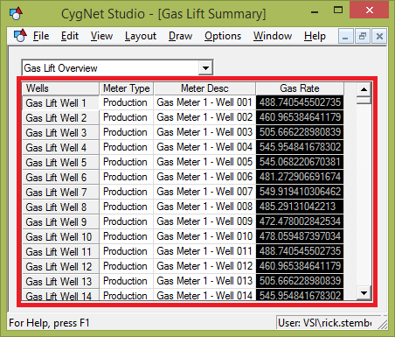Click cell Gas Meter 1 - Well 005
395x337 pixels.
point(204,162)
